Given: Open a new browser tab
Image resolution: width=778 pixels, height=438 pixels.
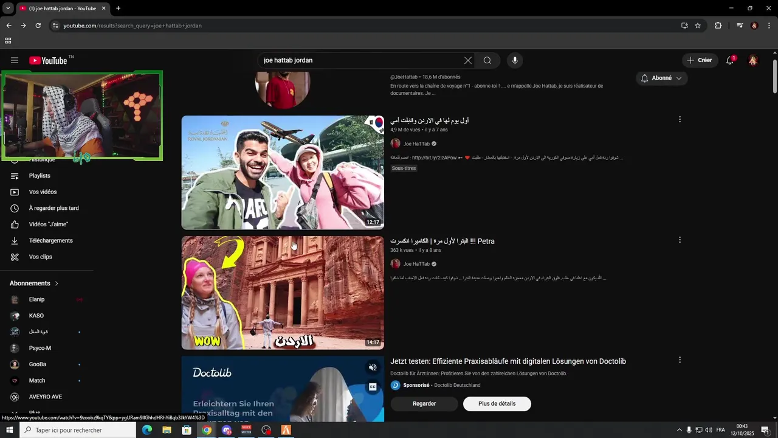Looking at the screenshot, I should 118,9.
